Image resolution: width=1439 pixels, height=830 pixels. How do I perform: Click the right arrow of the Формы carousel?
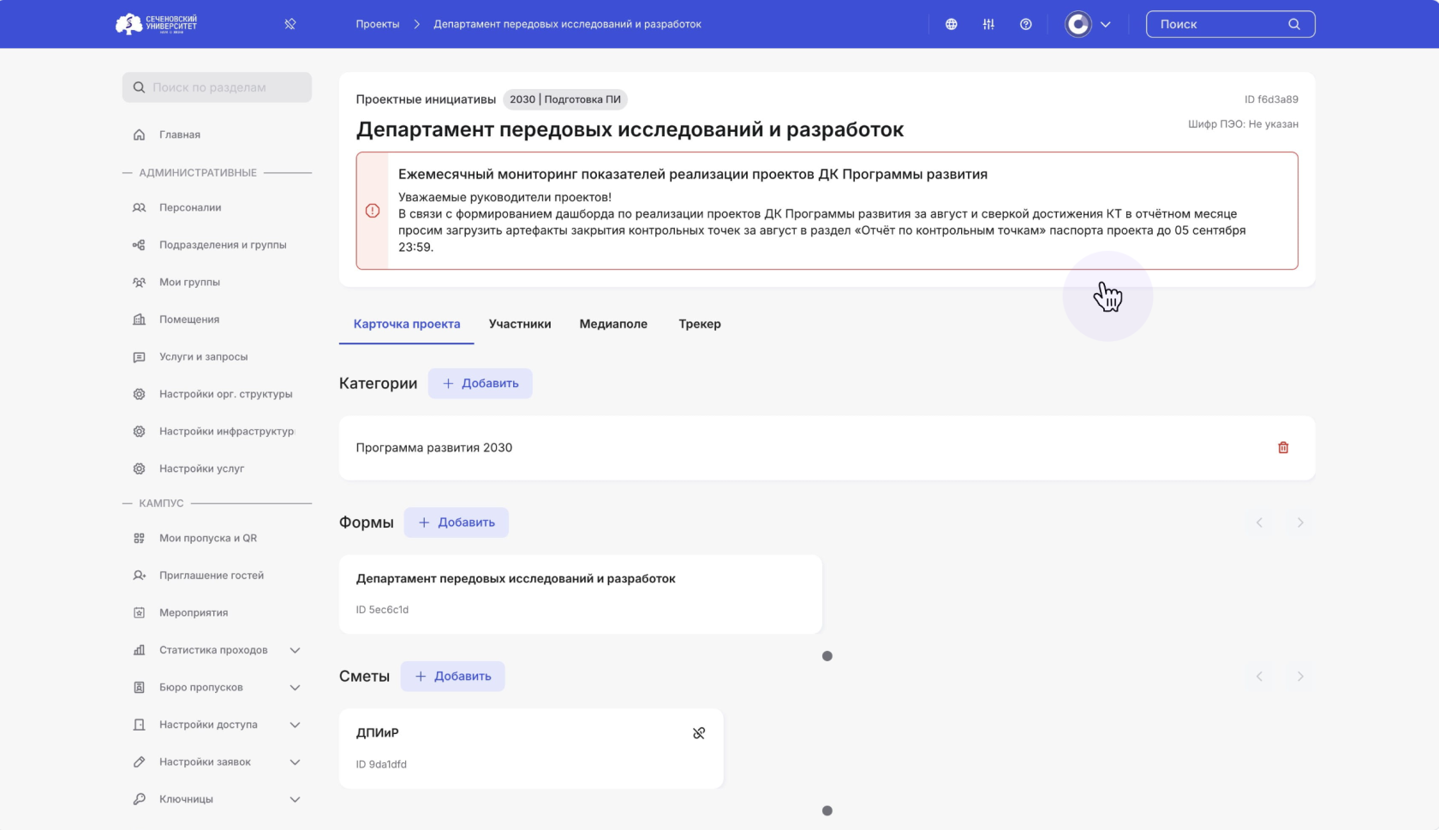(x=1300, y=522)
